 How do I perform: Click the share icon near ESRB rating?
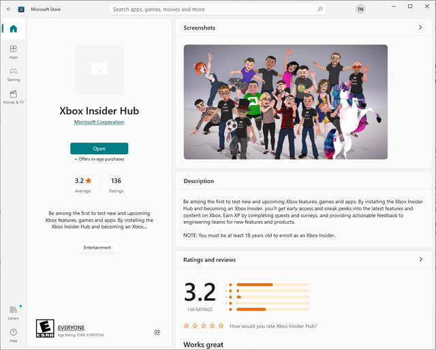click(157, 332)
